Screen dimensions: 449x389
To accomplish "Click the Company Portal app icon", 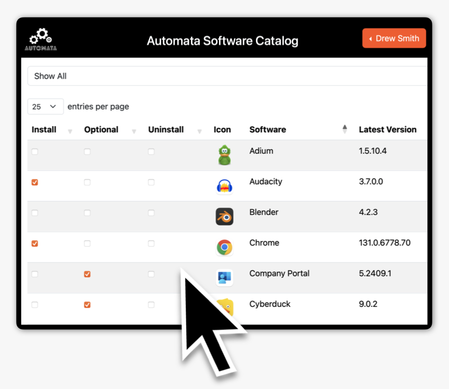I will point(225,278).
